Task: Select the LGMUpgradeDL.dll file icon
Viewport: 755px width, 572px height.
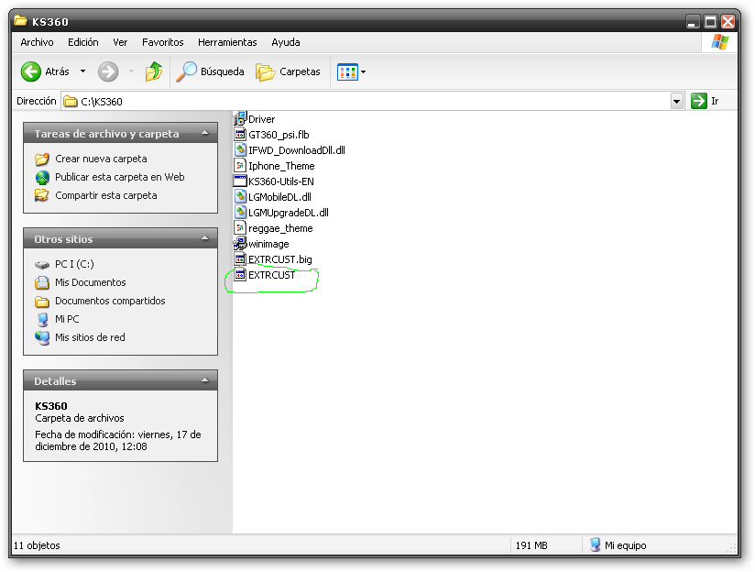Action: click(240, 213)
